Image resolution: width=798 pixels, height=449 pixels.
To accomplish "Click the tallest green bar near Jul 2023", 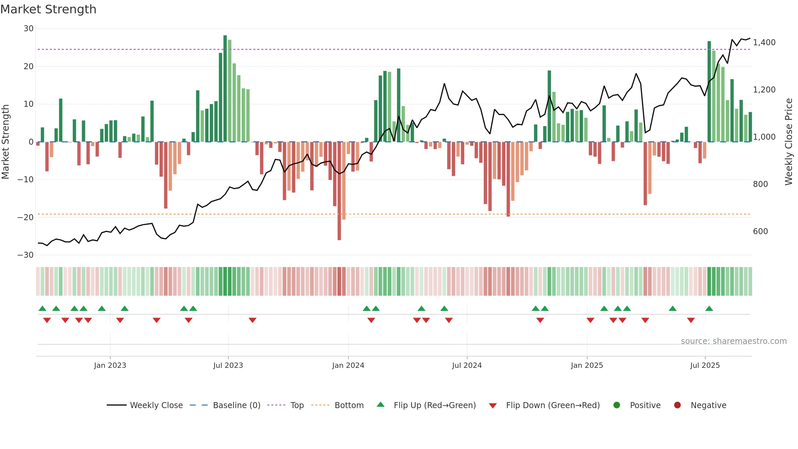I will (x=225, y=88).
